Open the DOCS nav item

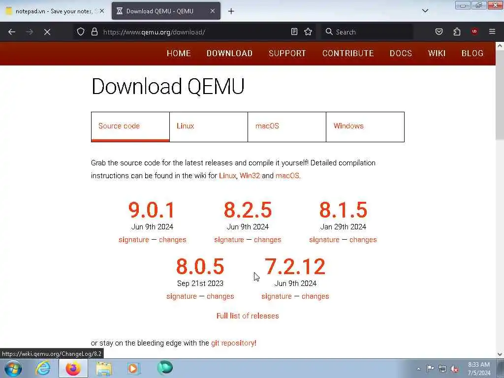401,53
